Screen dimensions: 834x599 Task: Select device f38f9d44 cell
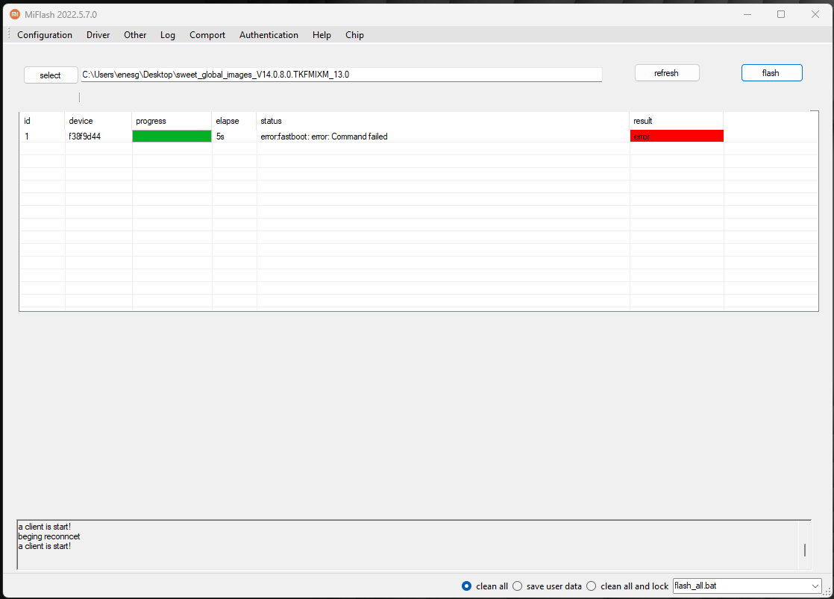98,137
